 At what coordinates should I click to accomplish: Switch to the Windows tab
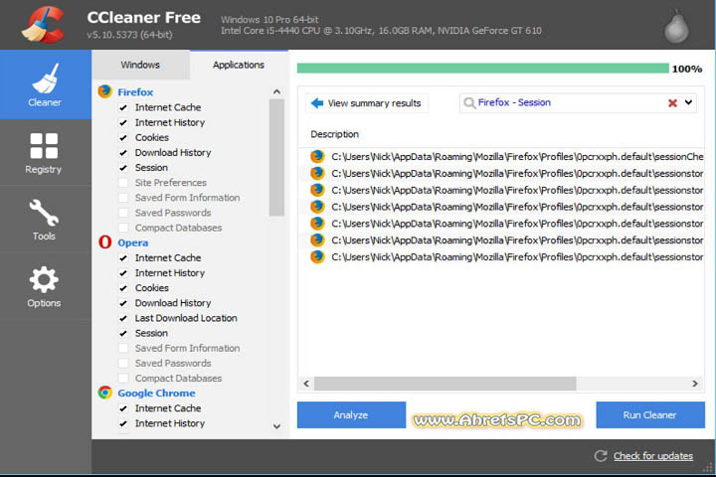click(x=140, y=65)
